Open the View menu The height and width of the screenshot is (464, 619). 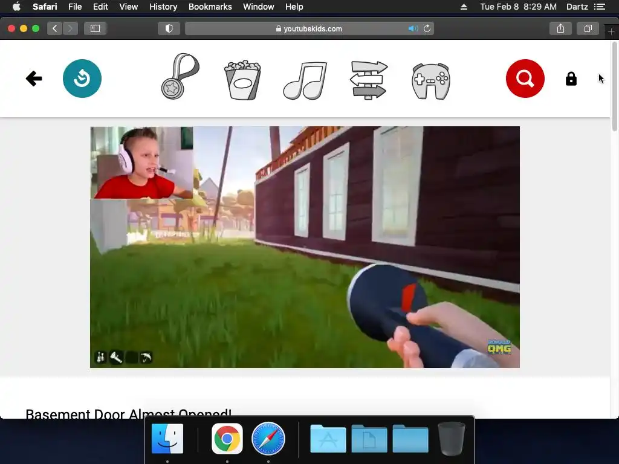(x=129, y=7)
